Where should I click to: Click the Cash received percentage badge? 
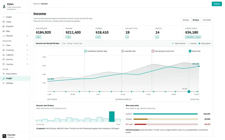point(38,37)
